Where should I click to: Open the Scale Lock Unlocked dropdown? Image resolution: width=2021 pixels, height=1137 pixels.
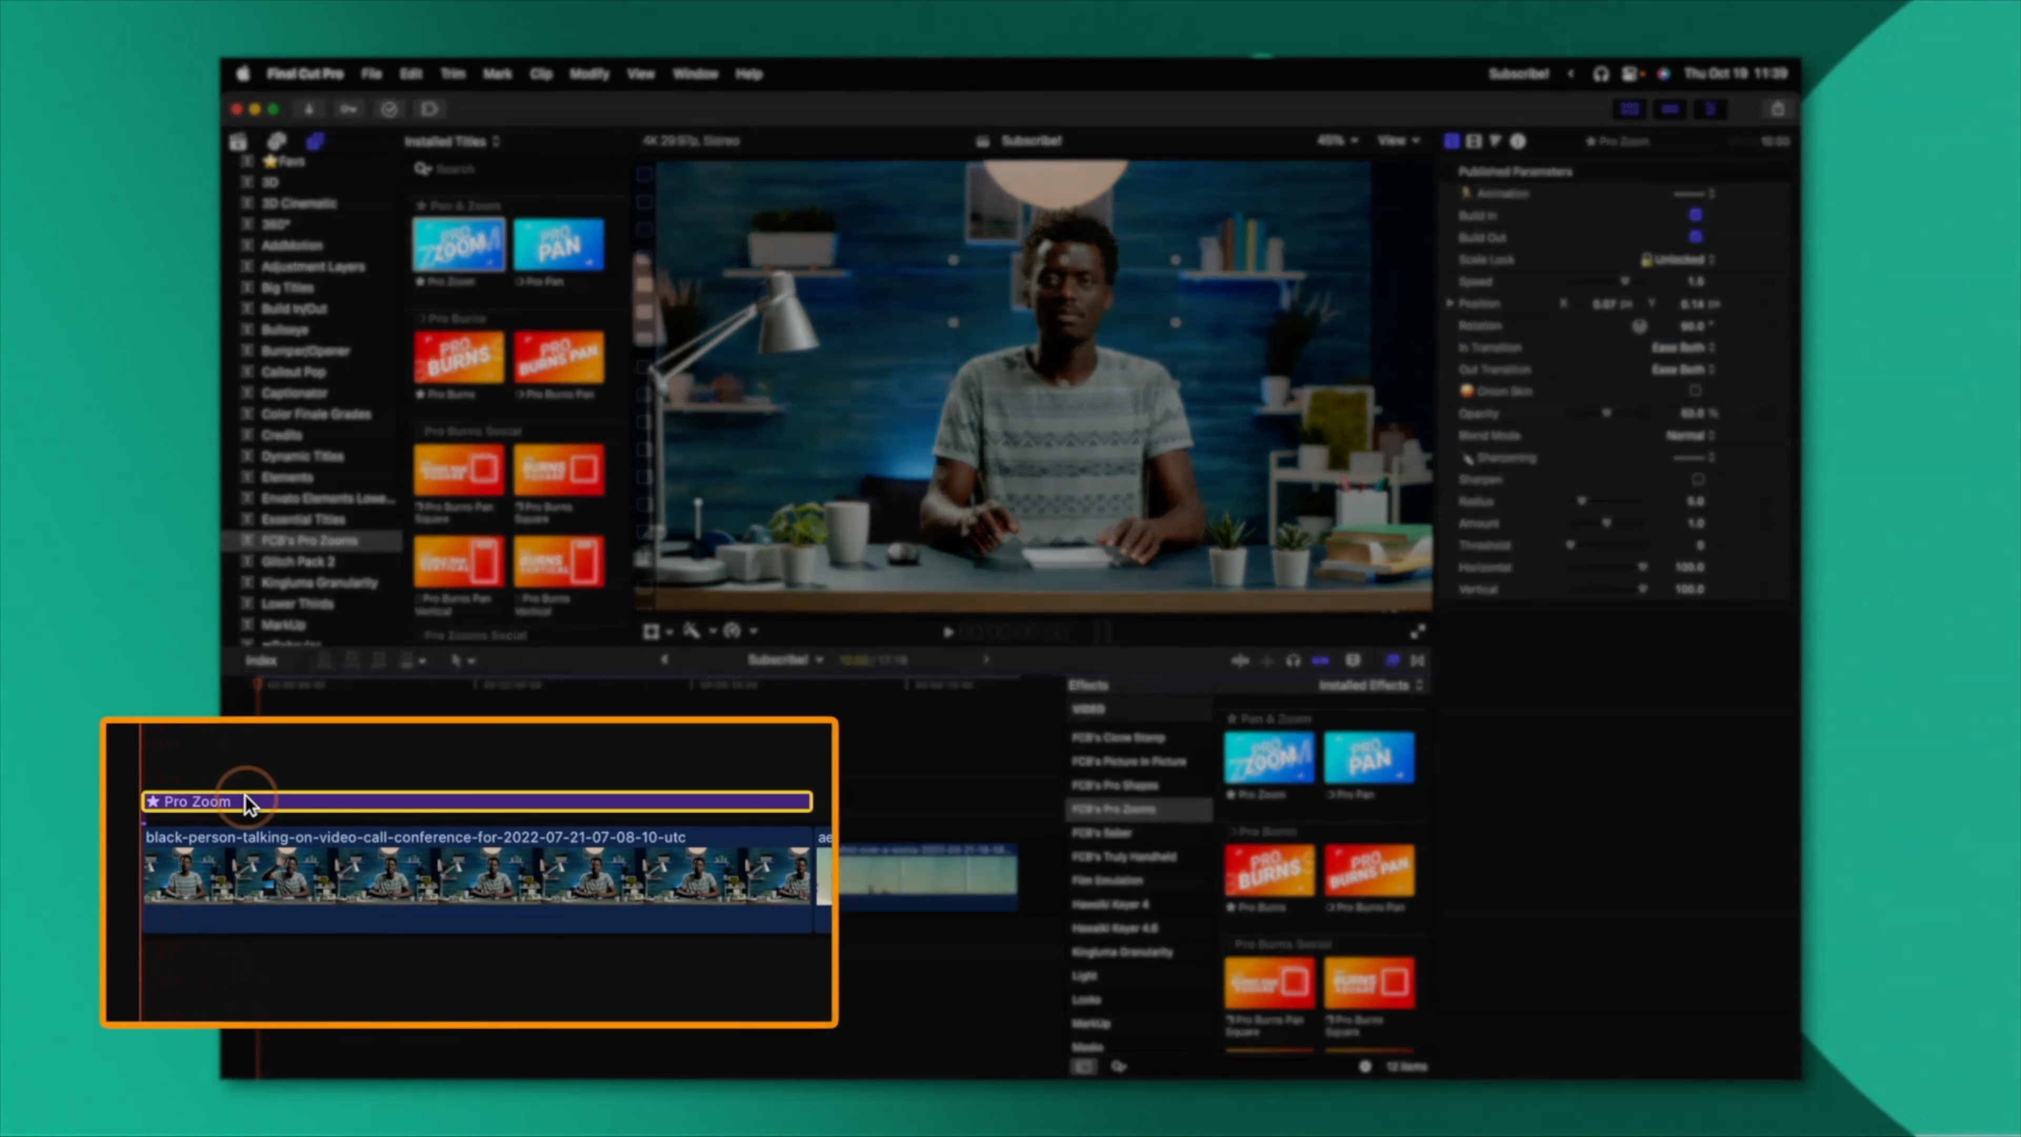1678,260
